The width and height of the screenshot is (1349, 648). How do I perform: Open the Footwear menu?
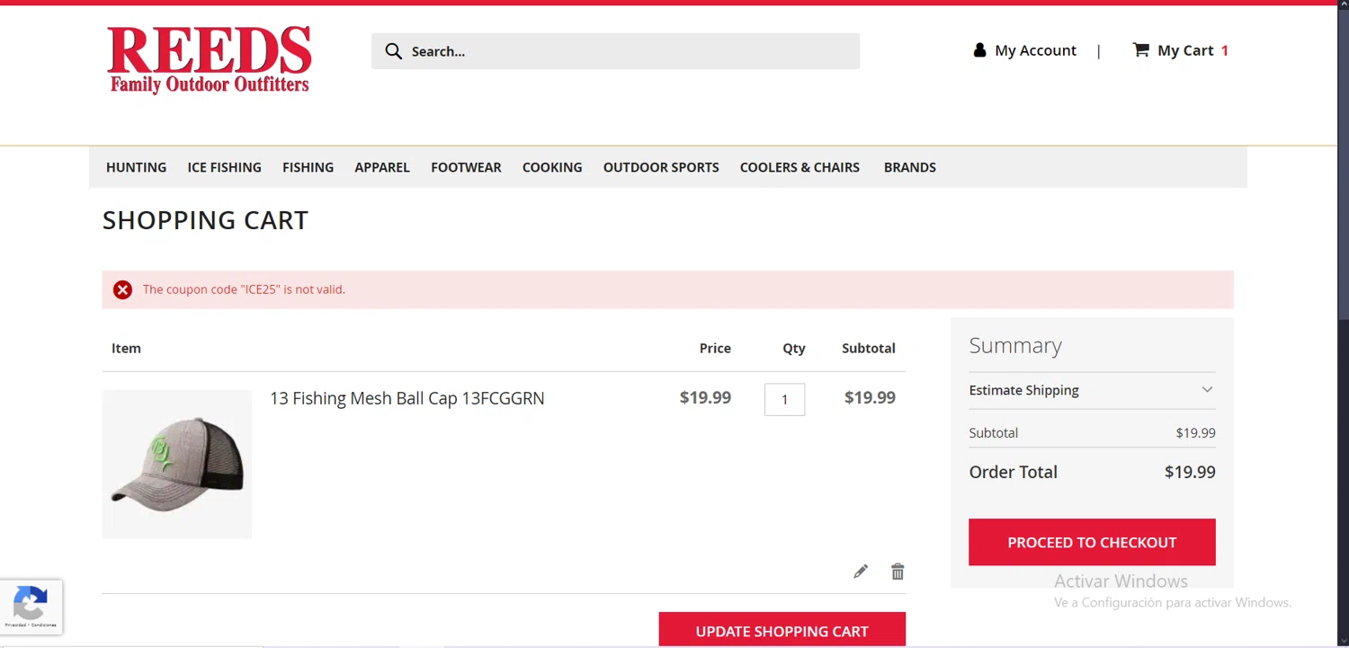[x=466, y=167]
